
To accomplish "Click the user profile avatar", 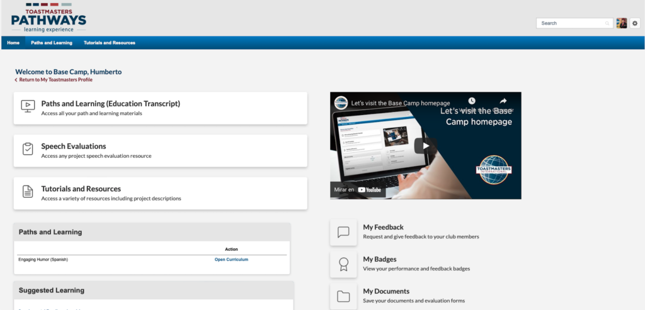I will (622, 23).
